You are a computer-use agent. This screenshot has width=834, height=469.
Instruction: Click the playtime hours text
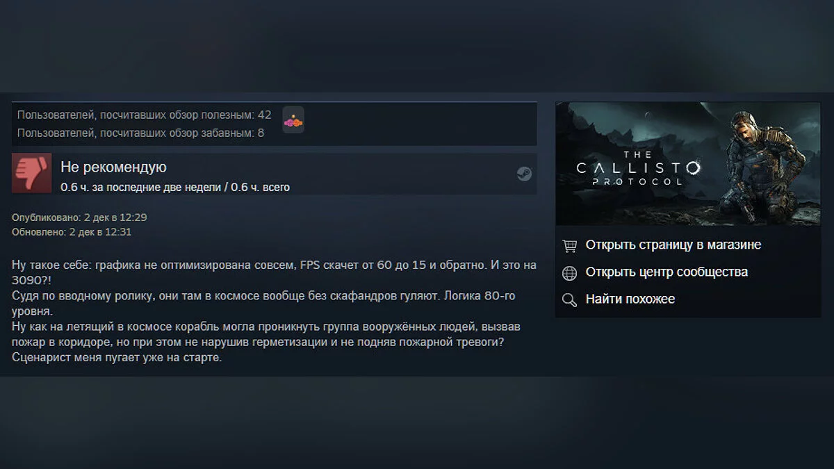[175, 187]
